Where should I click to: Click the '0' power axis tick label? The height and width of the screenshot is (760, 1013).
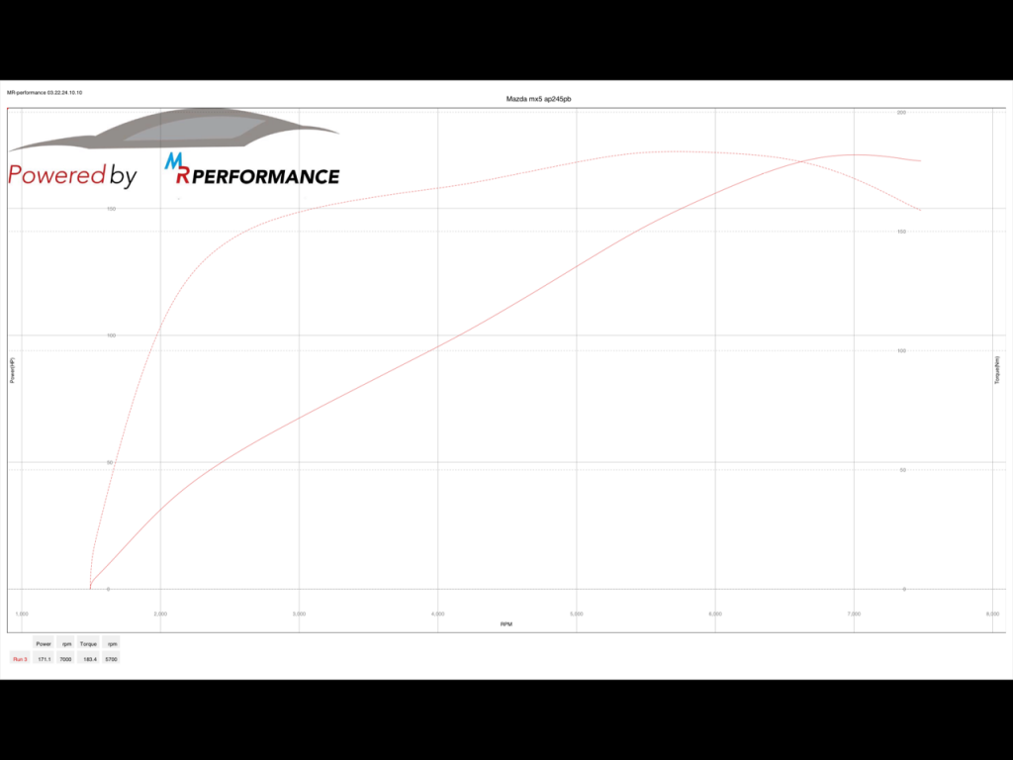[109, 590]
